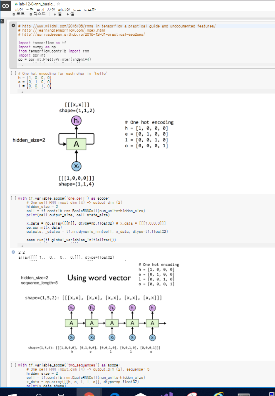The width and height of the screenshot is (275, 396).
Task: Click the learningtensorflow.com URL comment line
Action: [62, 30]
